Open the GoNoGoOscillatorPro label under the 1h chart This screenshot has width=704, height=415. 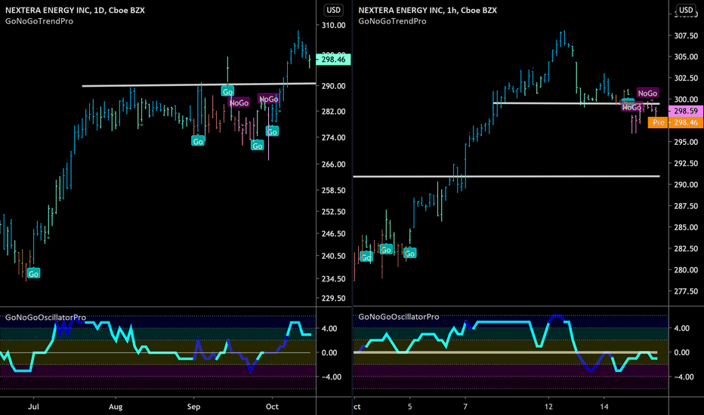click(398, 317)
